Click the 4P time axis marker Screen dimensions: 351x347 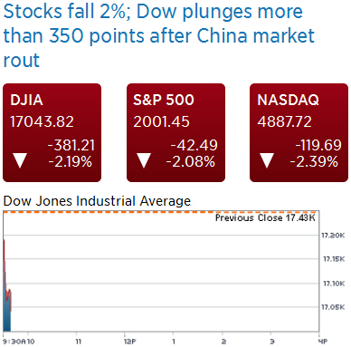click(x=323, y=342)
